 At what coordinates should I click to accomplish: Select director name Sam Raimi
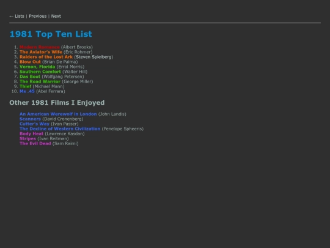pos(65,144)
